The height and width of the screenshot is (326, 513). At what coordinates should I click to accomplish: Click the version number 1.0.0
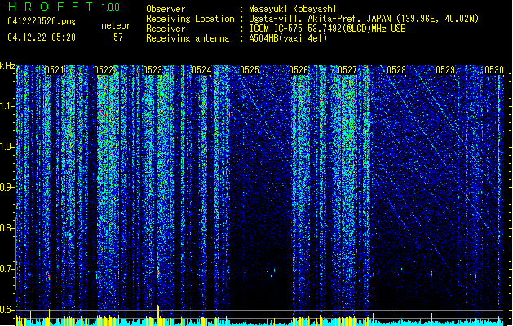pos(111,7)
